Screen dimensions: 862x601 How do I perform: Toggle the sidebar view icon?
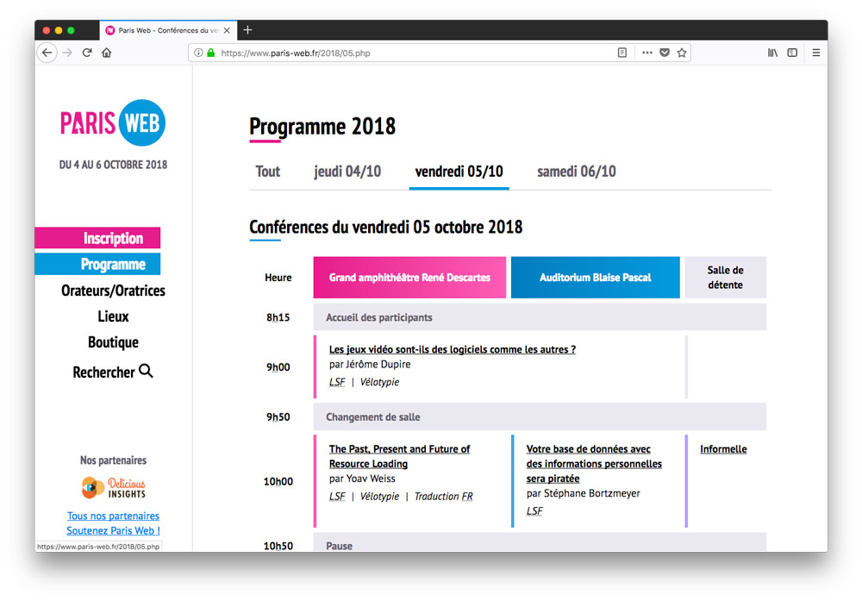point(792,53)
